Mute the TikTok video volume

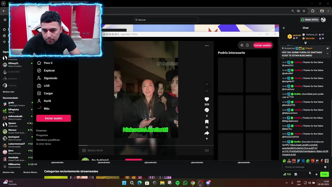pos(207,150)
